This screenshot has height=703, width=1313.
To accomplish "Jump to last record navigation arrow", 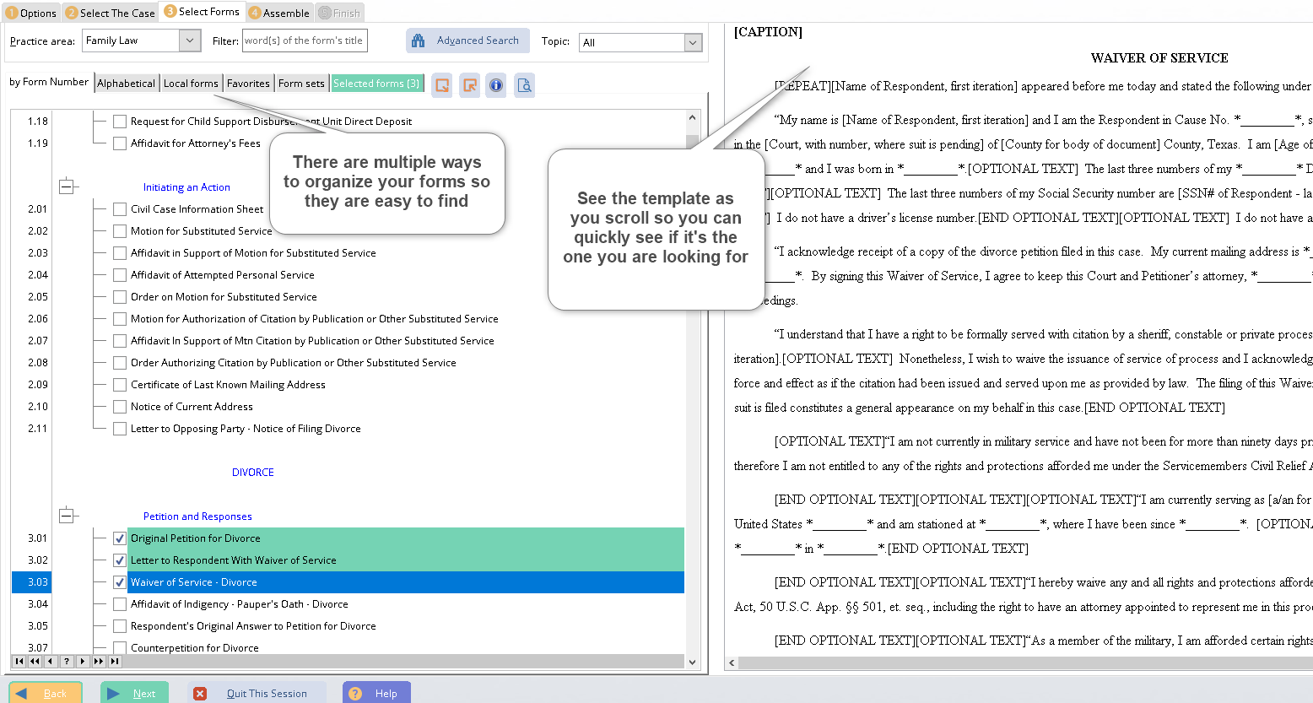I will (x=115, y=661).
